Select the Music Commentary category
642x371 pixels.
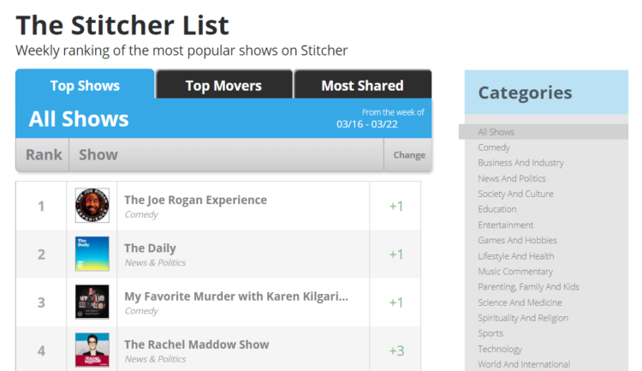pyautogui.click(x=515, y=272)
